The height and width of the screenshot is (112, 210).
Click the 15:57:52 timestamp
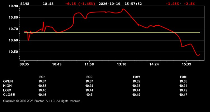pyautogui.click(x=133, y=4)
